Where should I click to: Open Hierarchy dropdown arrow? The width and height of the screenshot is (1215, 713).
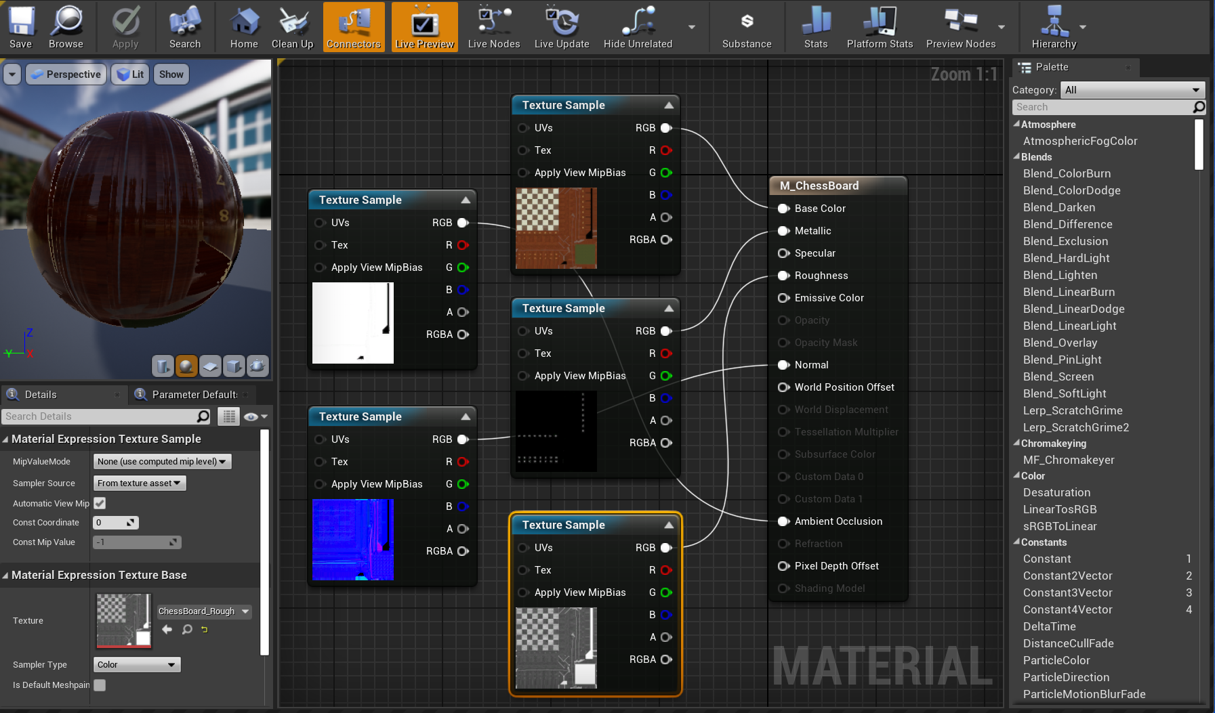(1083, 27)
